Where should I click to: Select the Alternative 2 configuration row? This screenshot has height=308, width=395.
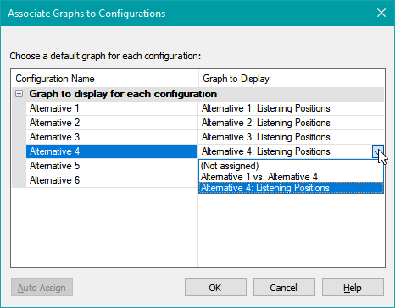[x=112, y=123]
